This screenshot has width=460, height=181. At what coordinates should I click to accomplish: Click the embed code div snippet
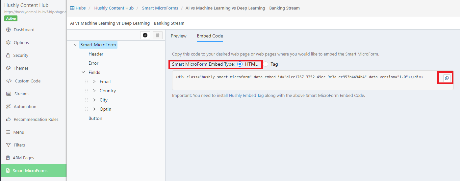(299, 77)
